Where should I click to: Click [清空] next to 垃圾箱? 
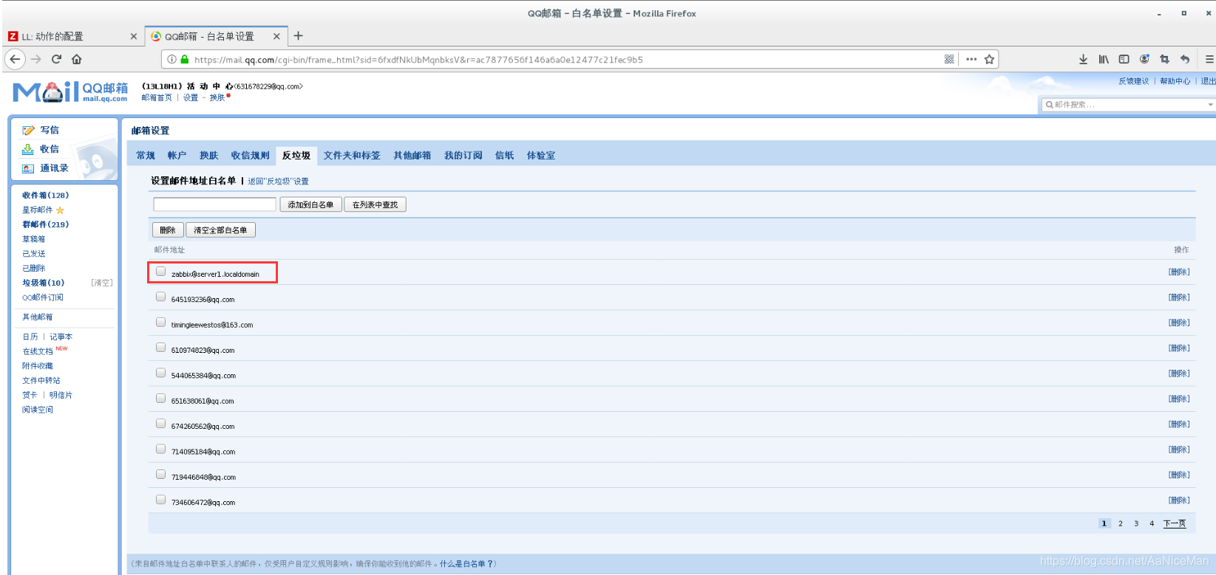tap(102, 283)
